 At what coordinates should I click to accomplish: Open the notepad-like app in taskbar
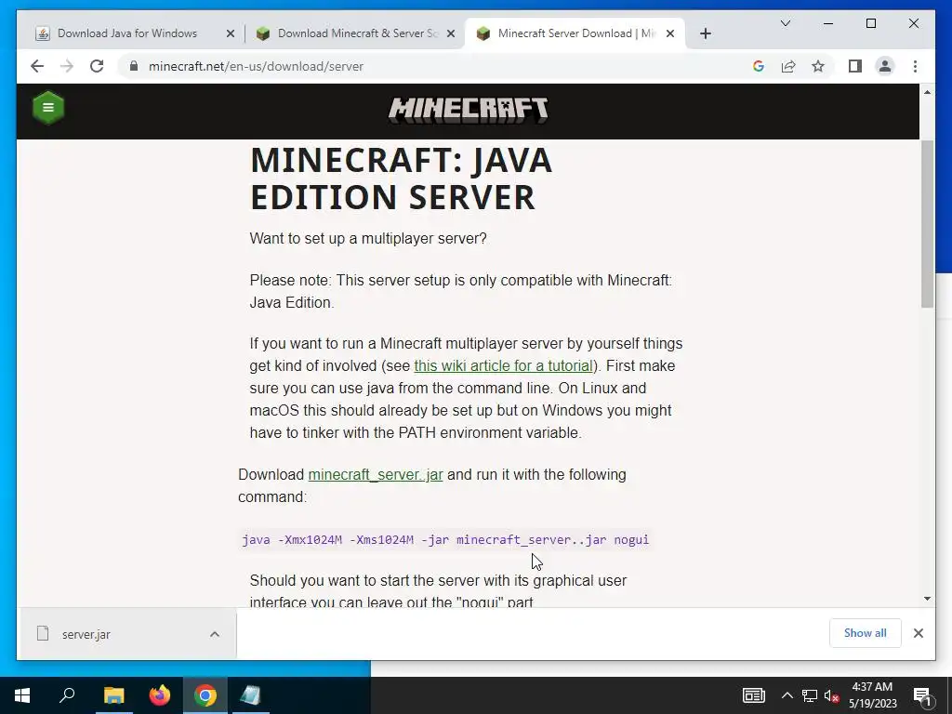[x=251, y=695]
